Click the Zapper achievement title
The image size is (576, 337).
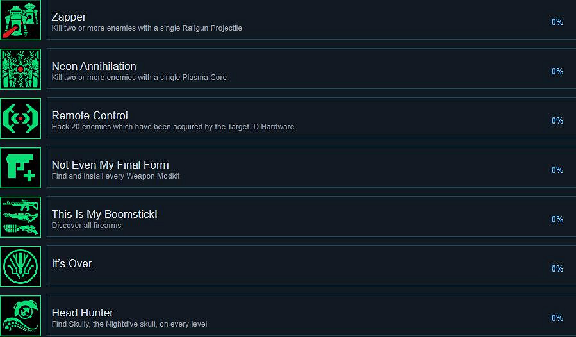(69, 17)
